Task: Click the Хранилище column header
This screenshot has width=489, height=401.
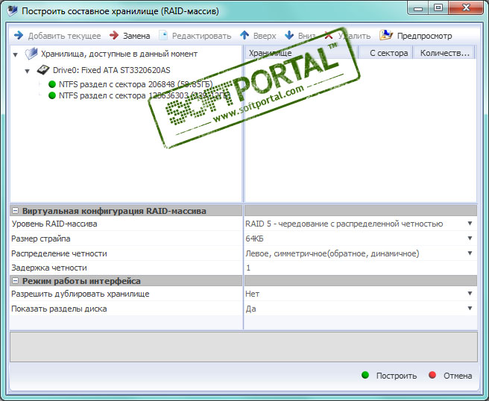Action: click(301, 53)
